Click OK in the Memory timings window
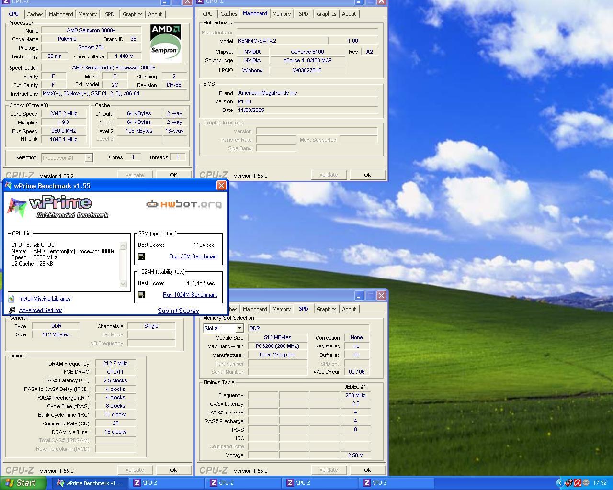The height and width of the screenshot is (490, 613). click(x=173, y=470)
